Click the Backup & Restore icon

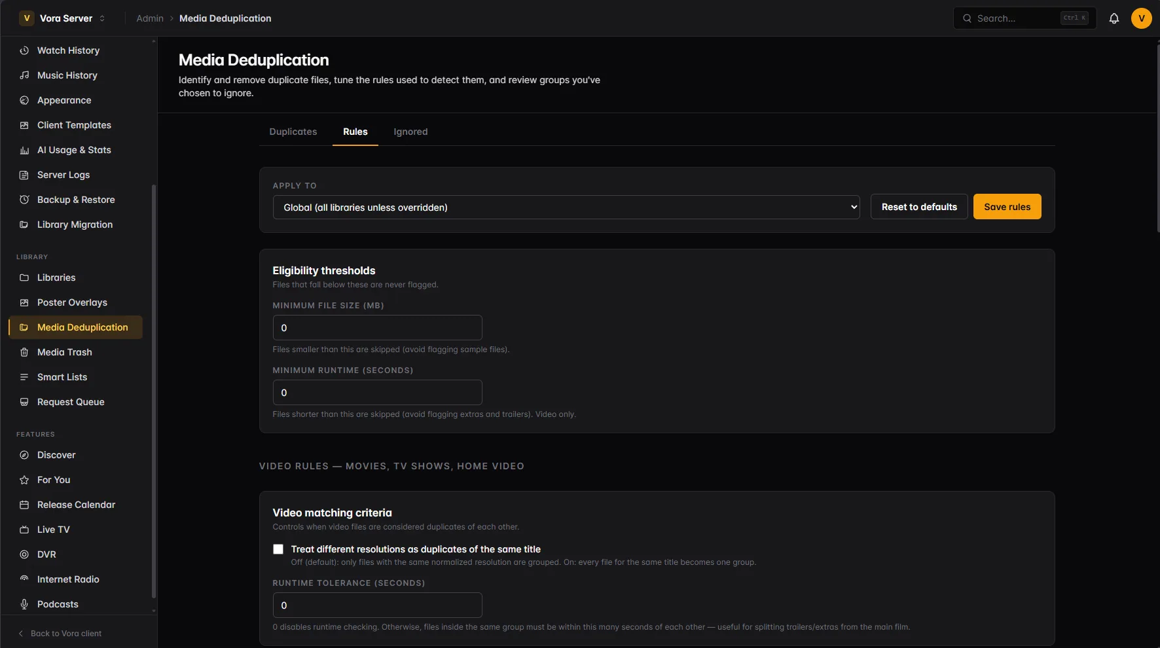click(24, 200)
